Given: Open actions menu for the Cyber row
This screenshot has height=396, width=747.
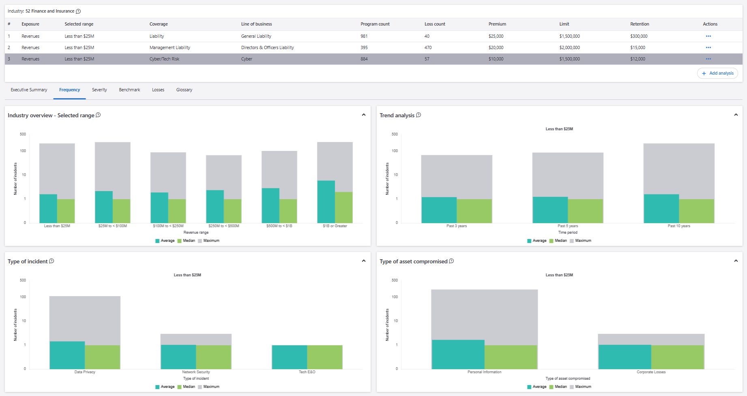Looking at the screenshot, I should [x=708, y=59].
